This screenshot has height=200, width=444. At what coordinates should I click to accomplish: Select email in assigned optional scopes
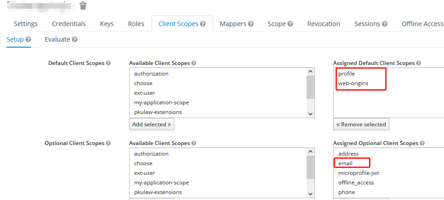pos(345,163)
